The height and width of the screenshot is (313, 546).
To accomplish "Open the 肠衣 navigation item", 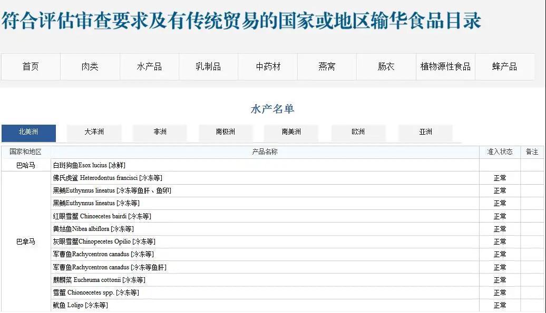I will coord(386,67).
